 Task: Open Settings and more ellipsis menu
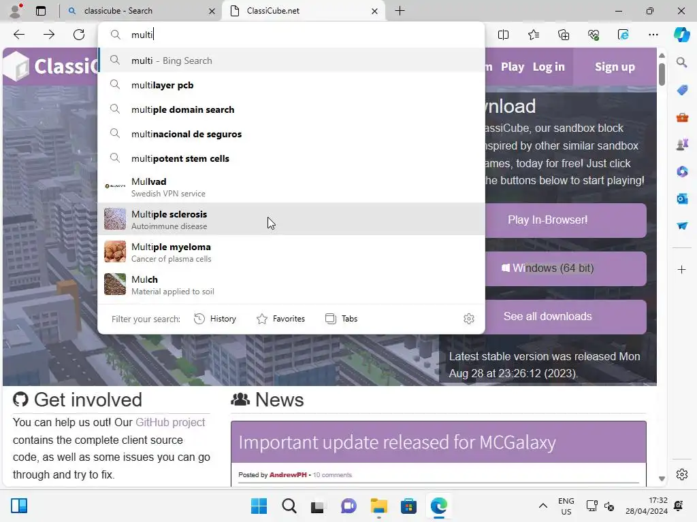coord(653,35)
